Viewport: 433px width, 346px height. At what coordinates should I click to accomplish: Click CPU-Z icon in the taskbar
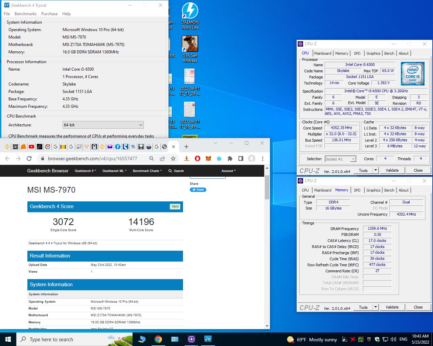coord(191,339)
